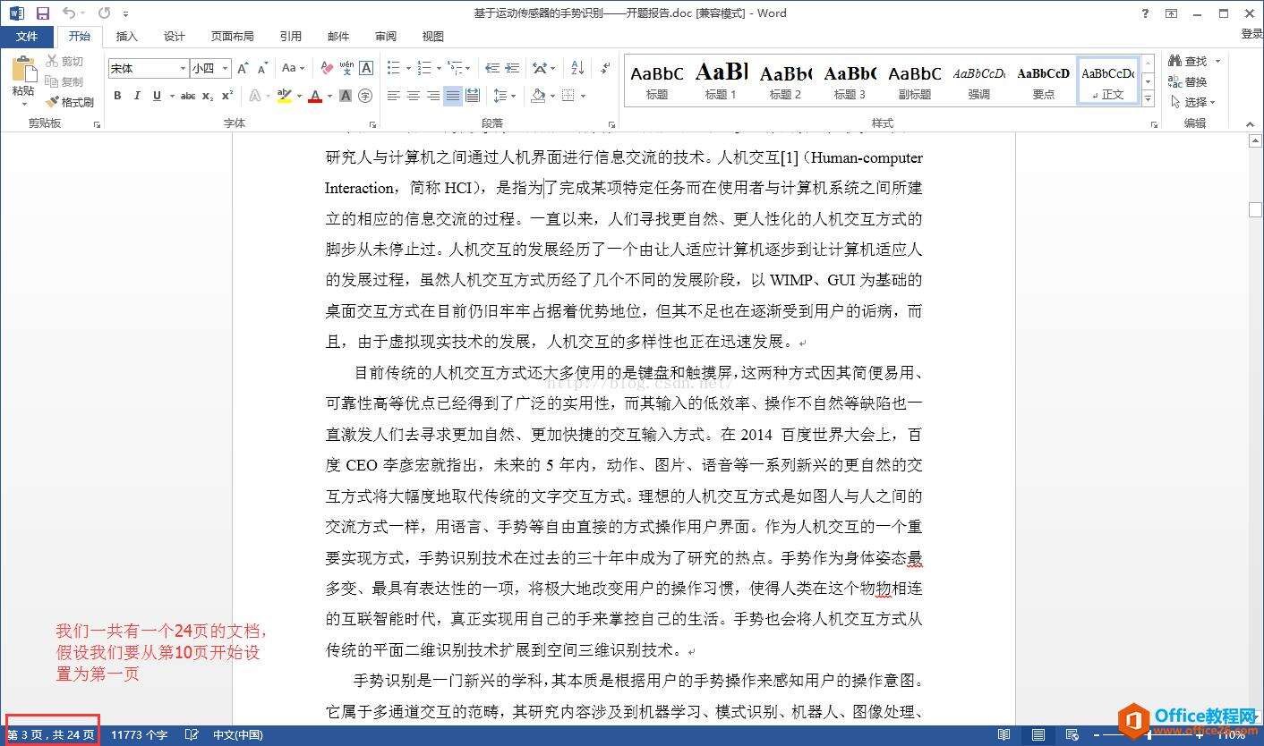Image resolution: width=1264 pixels, height=746 pixels.
Task: Click the Distributed alignment icon
Action: click(473, 96)
